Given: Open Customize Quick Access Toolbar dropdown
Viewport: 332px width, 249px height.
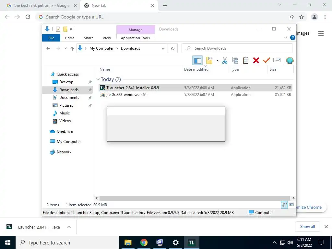Looking at the screenshot, I should (x=71, y=30).
